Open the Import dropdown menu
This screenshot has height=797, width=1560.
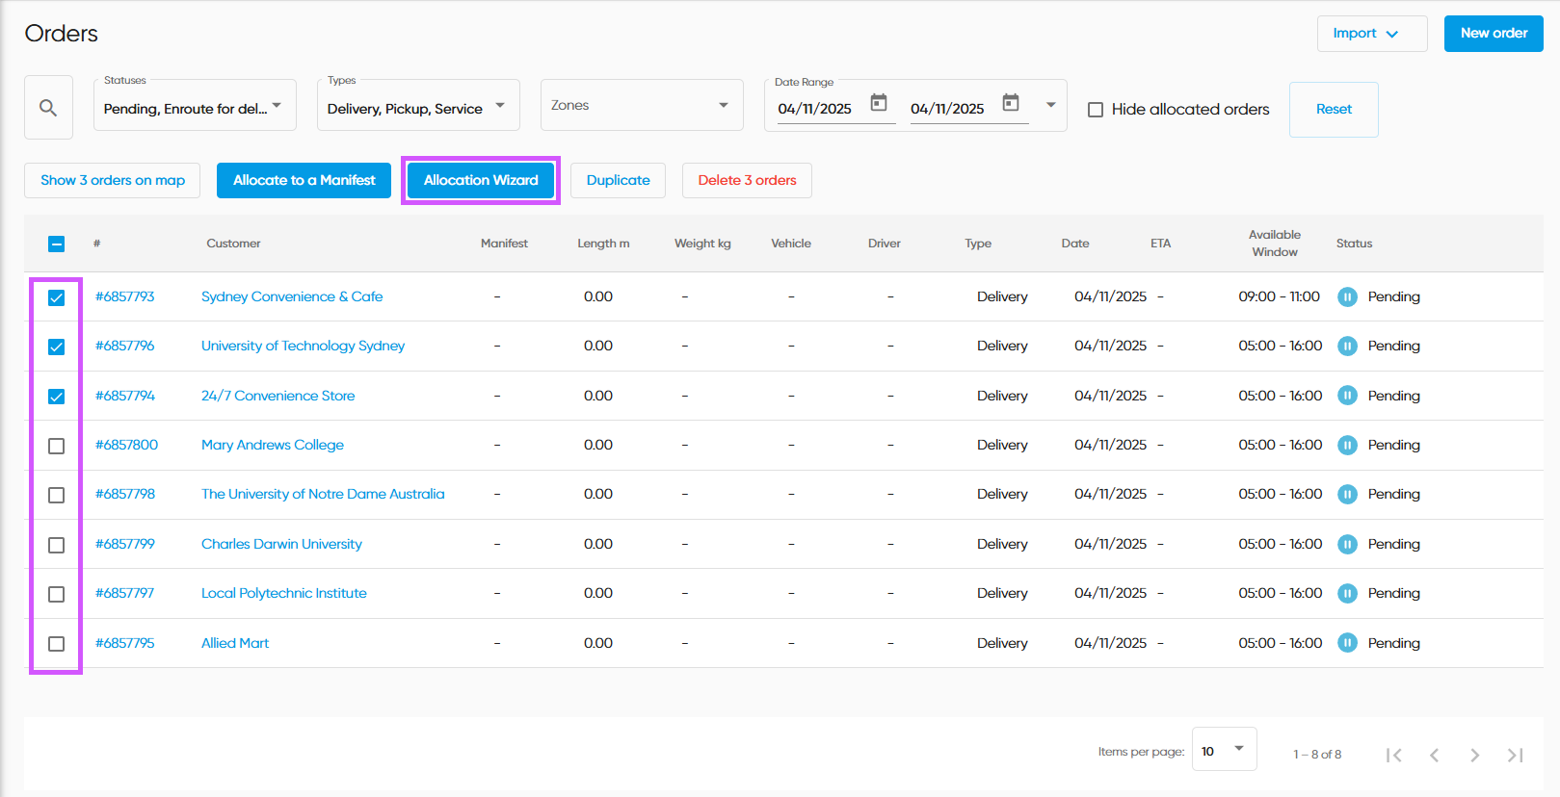coord(1371,34)
